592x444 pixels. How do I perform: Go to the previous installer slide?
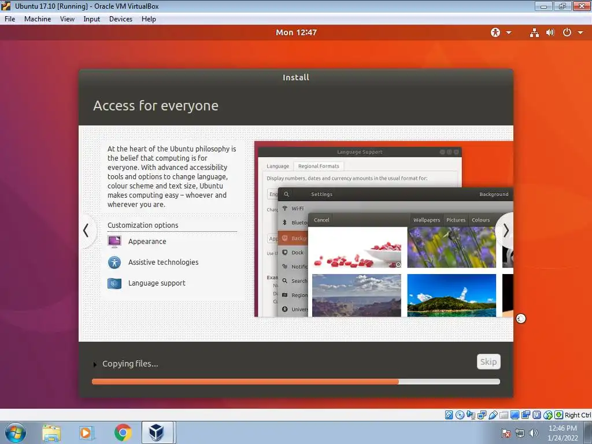point(86,230)
